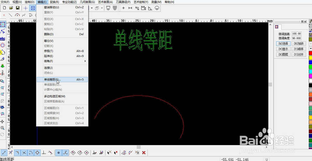Click the red X delete icon in bottom toolbar

[x=144, y=153]
